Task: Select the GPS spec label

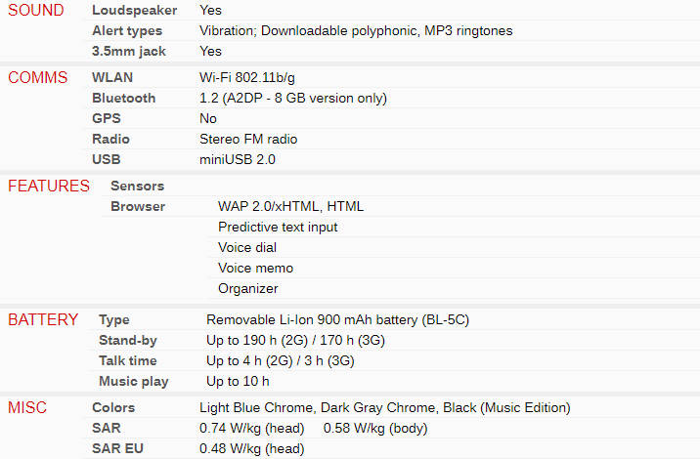Action: coord(107,118)
